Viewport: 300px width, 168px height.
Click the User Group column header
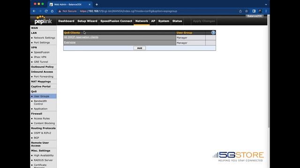[x=184, y=33]
